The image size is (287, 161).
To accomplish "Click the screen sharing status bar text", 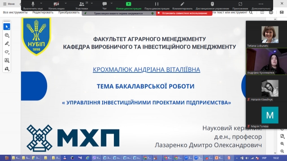I will (x=118, y=13).
